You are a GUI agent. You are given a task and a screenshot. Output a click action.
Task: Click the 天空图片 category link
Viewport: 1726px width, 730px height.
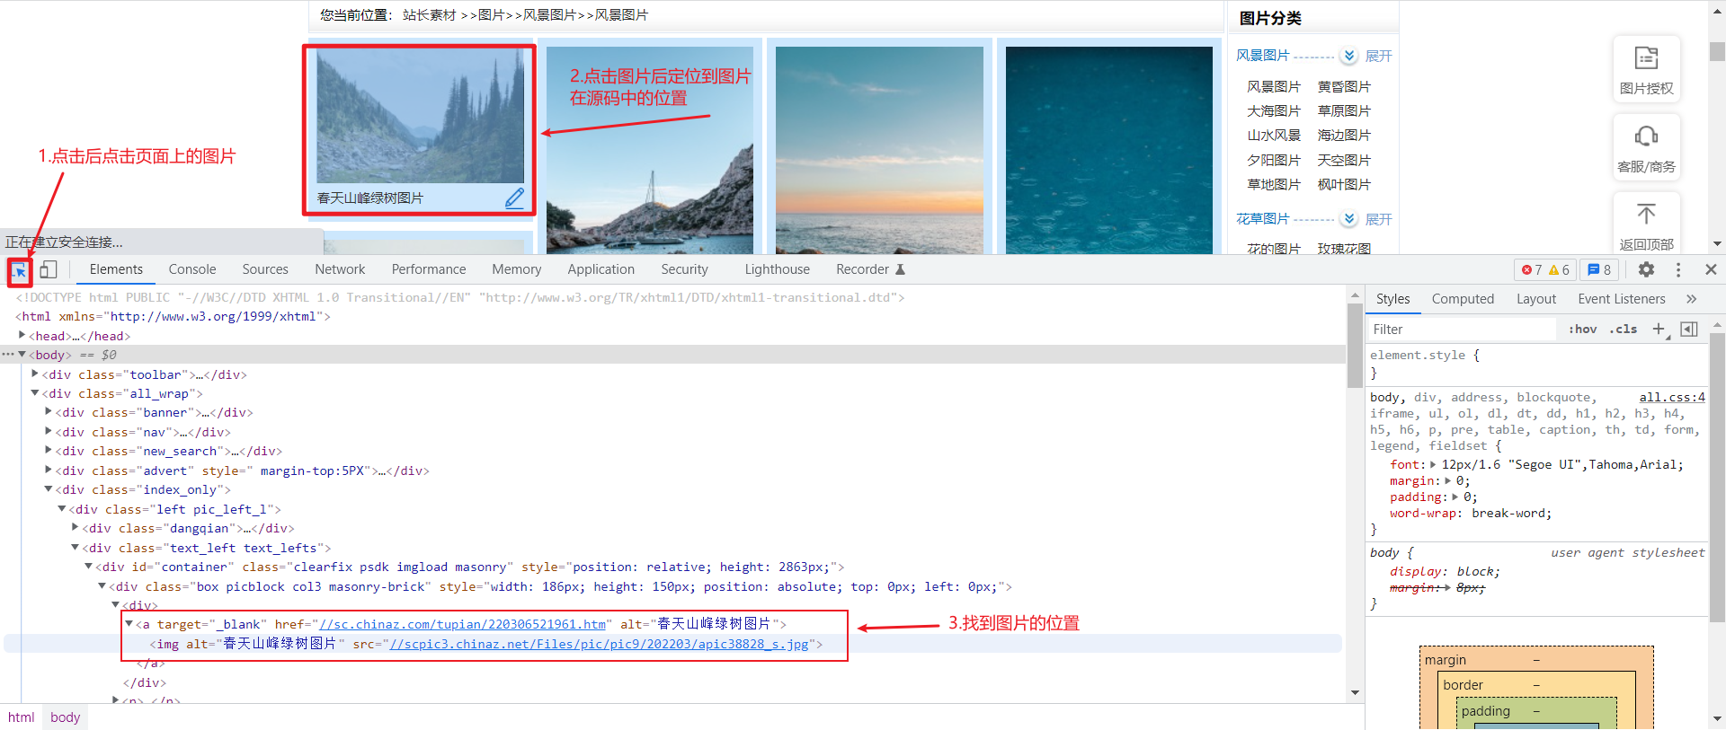(1344, 161)
